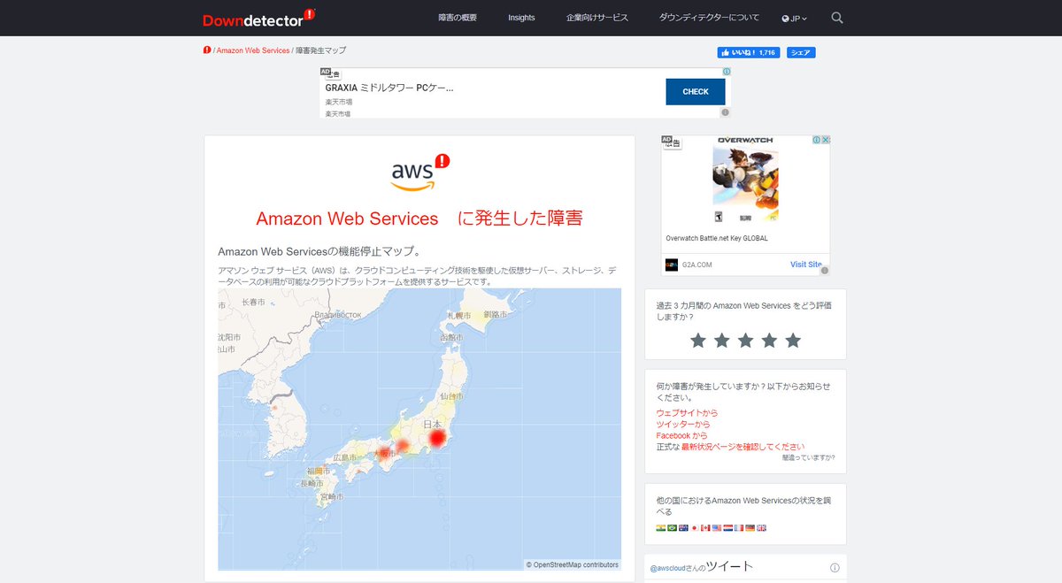This screenshot has width=1062, height=583.
Task: Open the Downdetector home logo
Action: click(x=258, y=18)
